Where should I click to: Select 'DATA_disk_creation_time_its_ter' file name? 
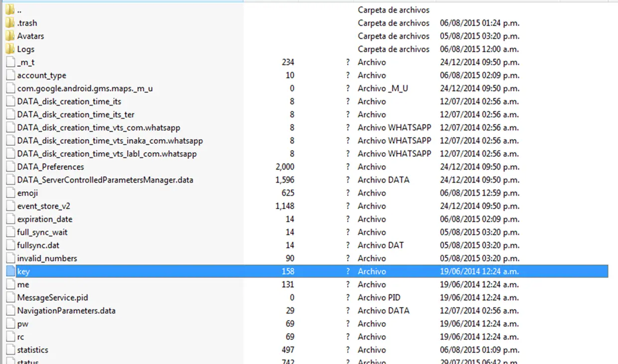tap(76, 115)
